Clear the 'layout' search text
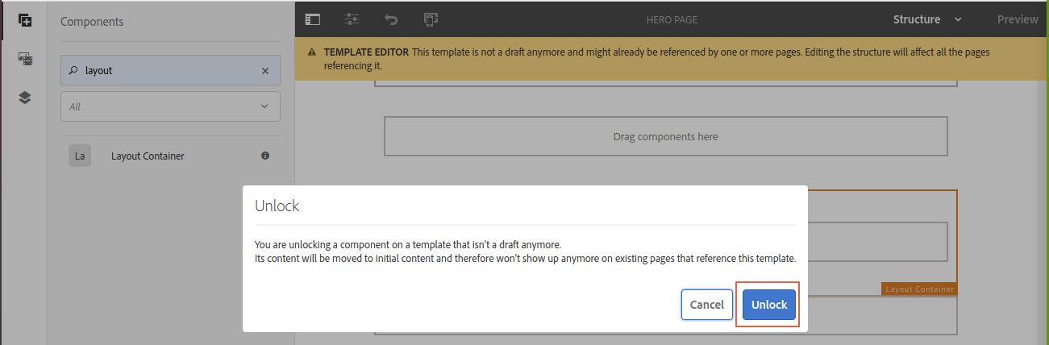Image resolution: width=1049 pixels, height=345 pixels. pyautogui.click(x=265, y=71)
